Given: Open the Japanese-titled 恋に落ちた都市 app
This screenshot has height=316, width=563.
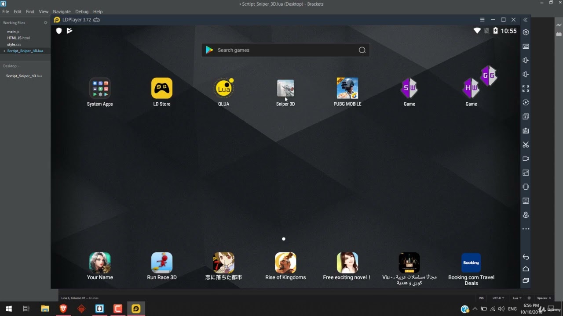Looking at the screenshot, I should 223,266.
